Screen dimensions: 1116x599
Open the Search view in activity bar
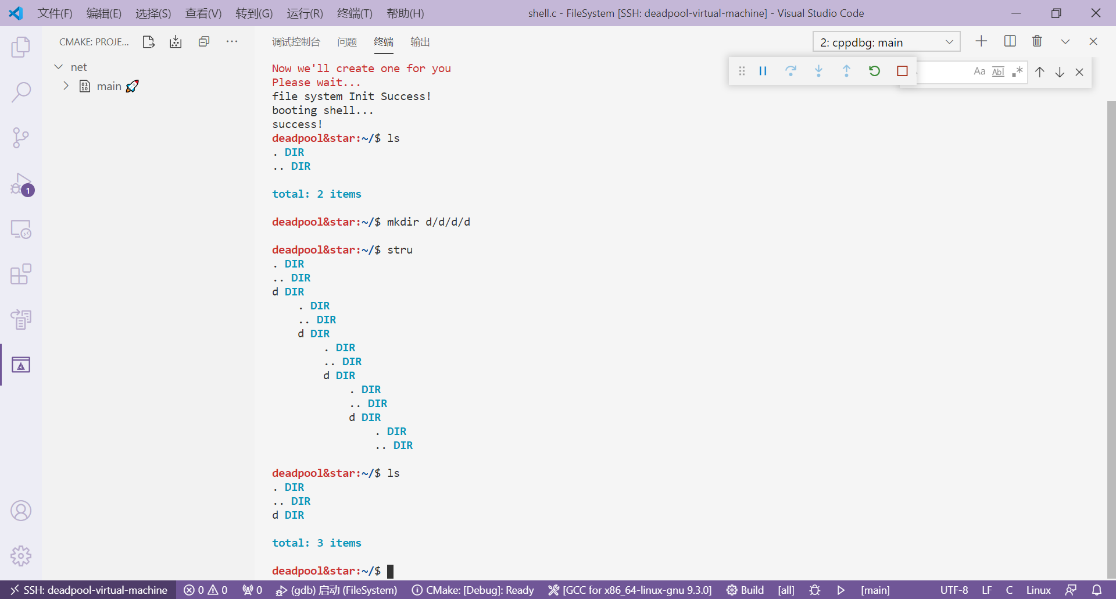click(21, 92)
